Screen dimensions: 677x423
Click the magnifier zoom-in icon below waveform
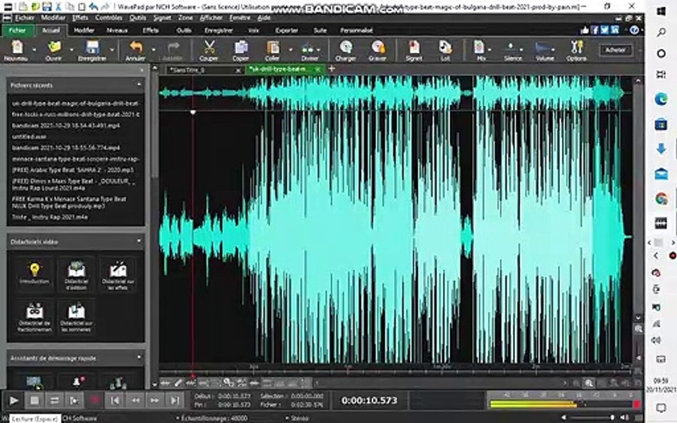pyautogui.click(x=588, y=383)
